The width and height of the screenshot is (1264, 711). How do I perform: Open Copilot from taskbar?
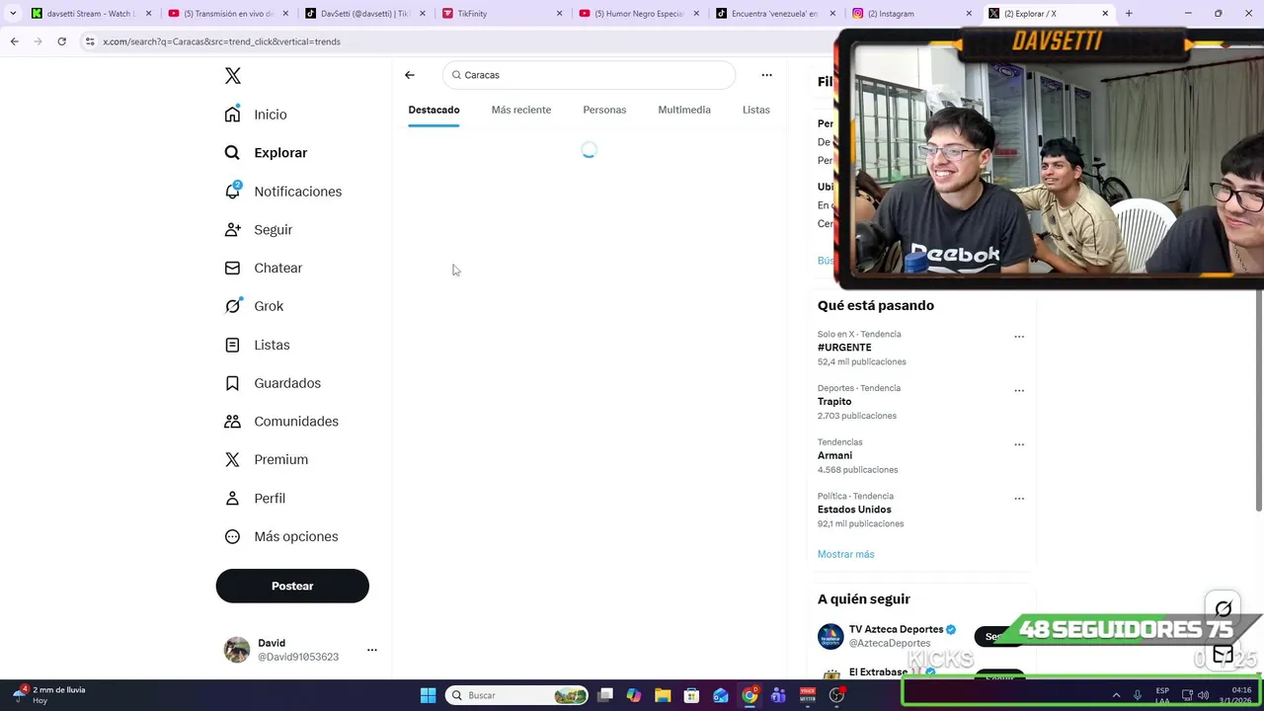634,695
